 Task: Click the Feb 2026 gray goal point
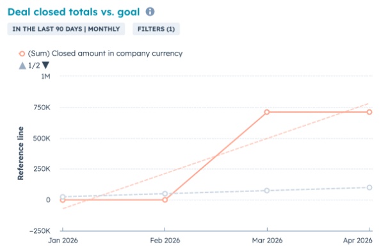[165, 193]
